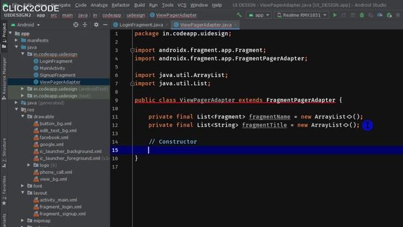Expand the font folder
This screenshot has width=403, height=227.
(x=23, y=186)
